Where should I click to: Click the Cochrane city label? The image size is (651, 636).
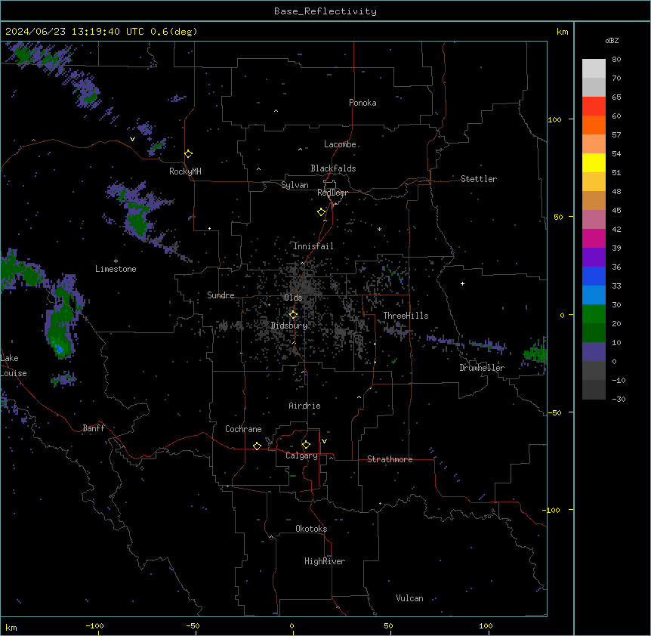point(243,429)
